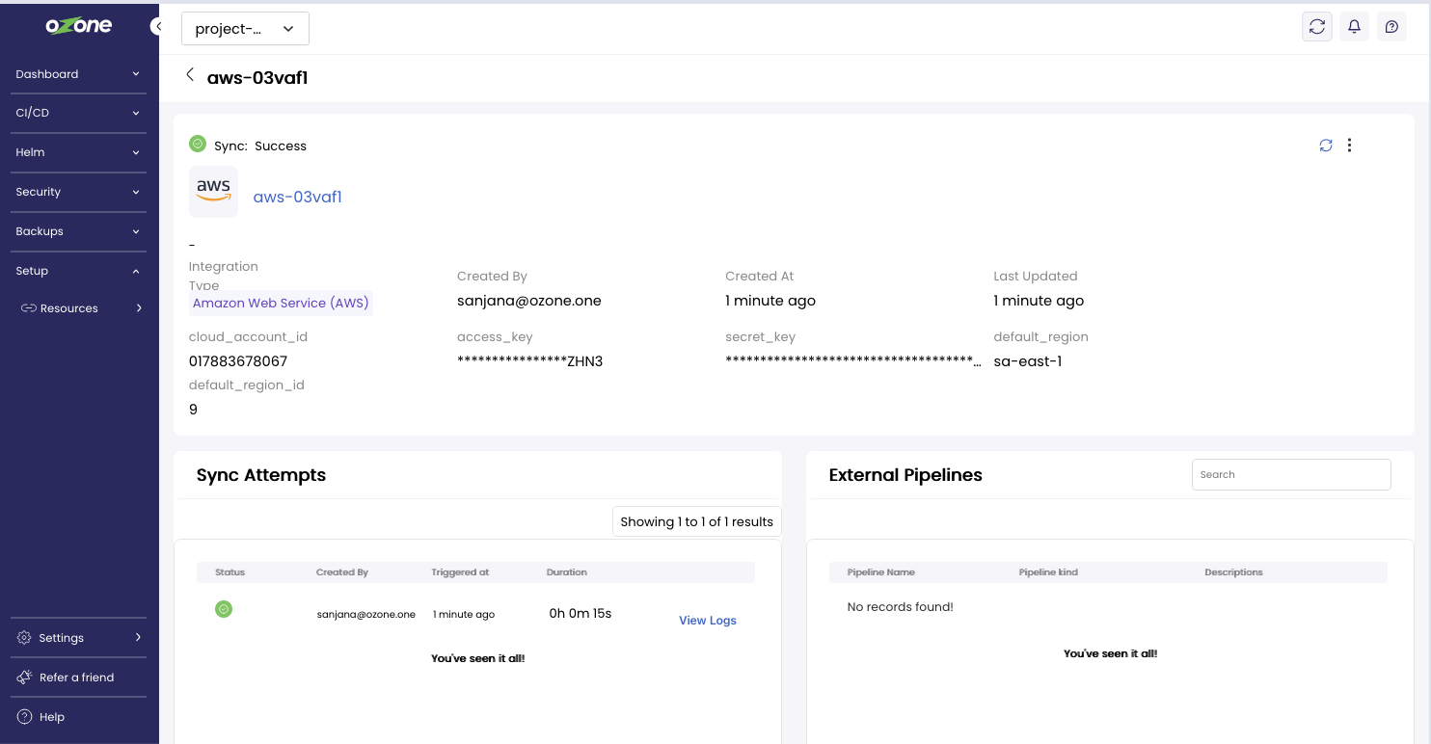Trigger sync with the blue sync icon

tap(1326, 146)
